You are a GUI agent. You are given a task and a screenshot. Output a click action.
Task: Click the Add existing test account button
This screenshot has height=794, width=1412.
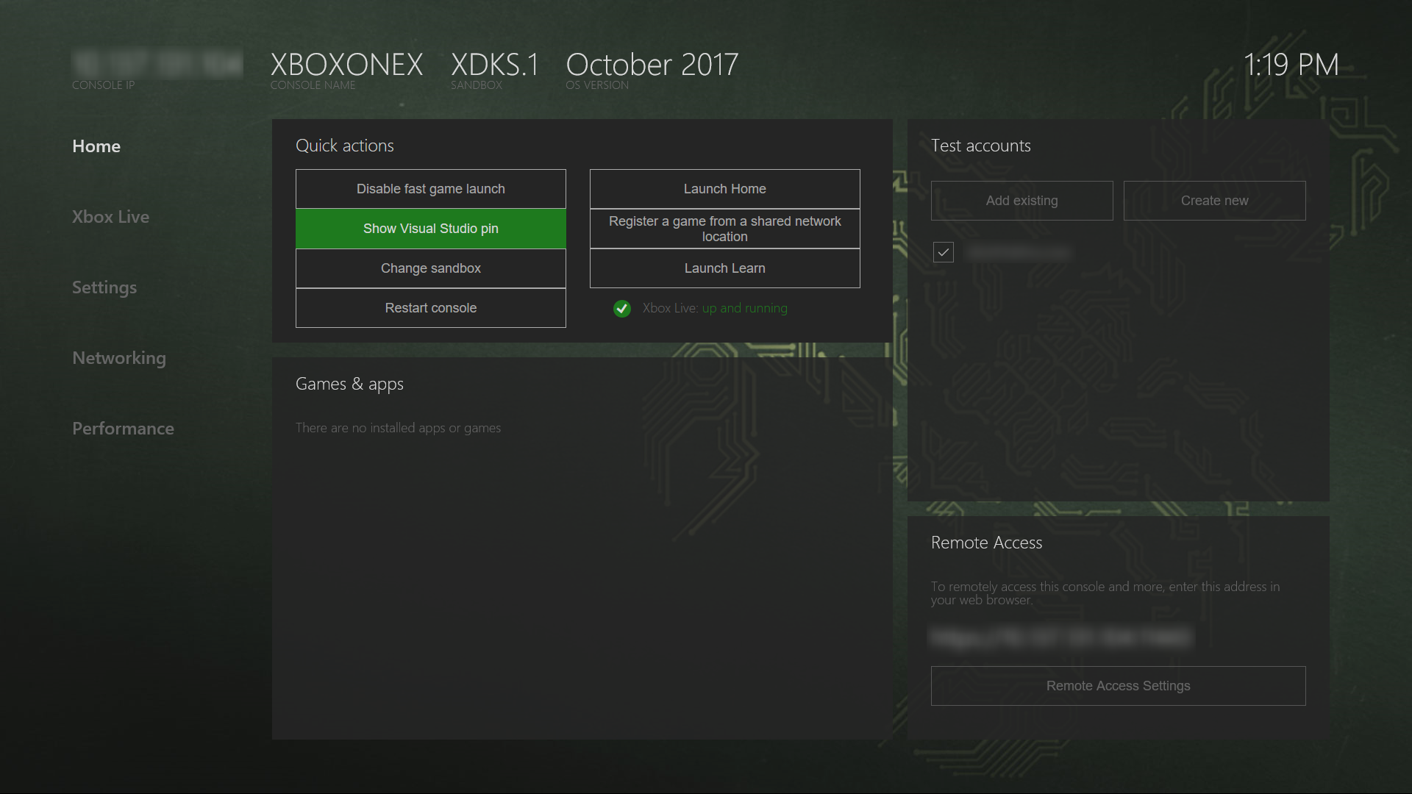tap(1021, 201)
